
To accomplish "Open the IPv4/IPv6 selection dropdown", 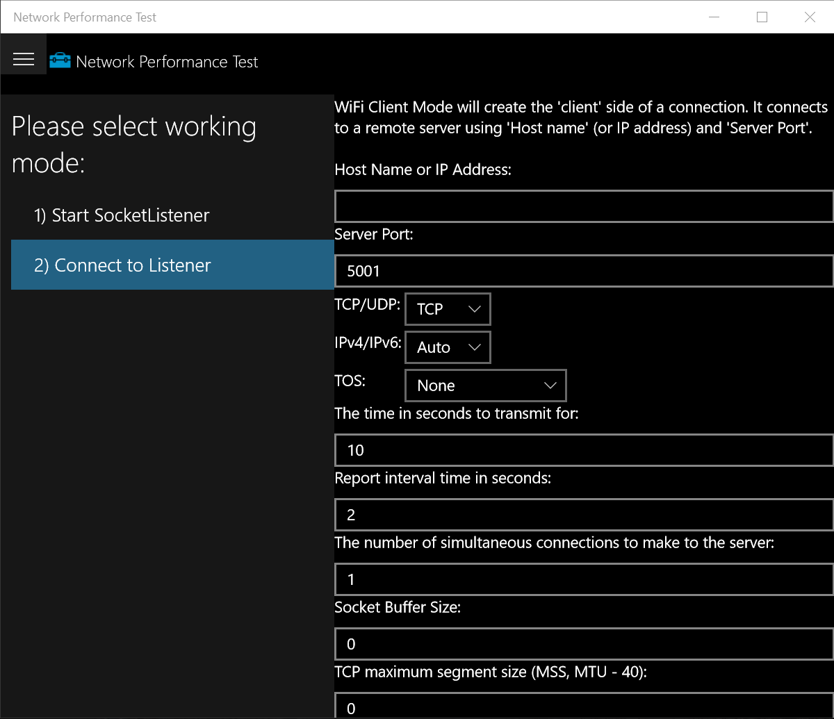I will (x=447, y=347).
